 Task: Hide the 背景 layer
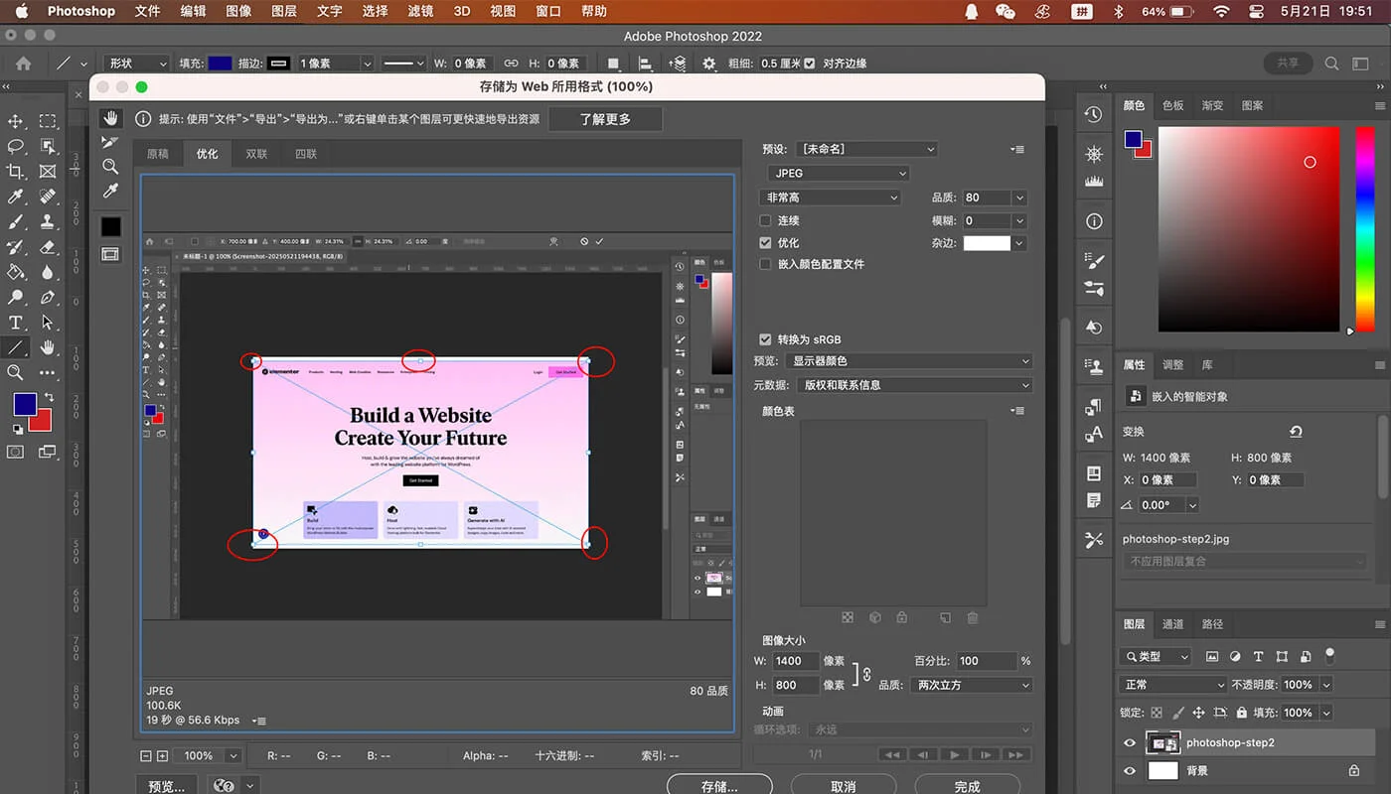click(x=1130, y=770)
